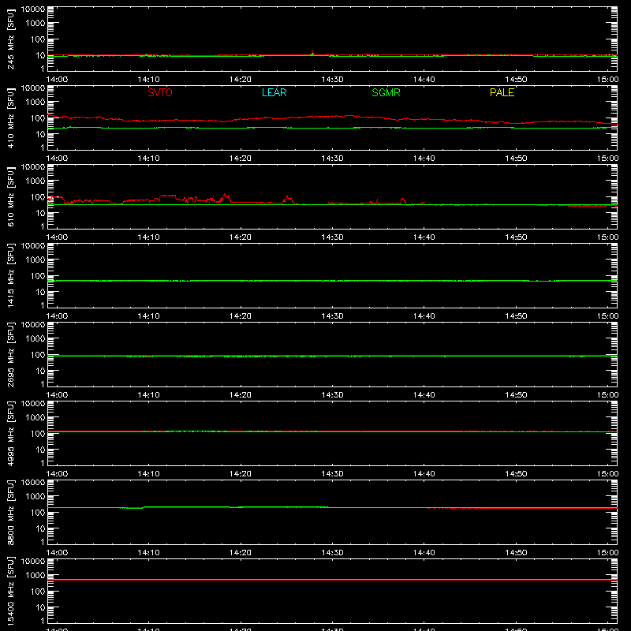
Task: Click the small spike near 14:28 in 245 MHz plot
Action: click(312, 53)
